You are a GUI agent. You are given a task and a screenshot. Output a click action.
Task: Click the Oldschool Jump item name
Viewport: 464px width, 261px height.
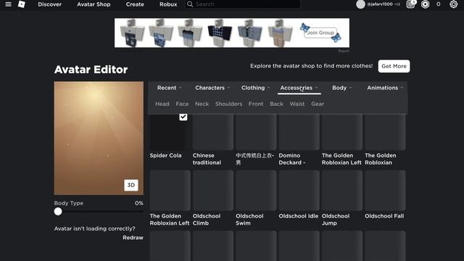tap(336, 220)
